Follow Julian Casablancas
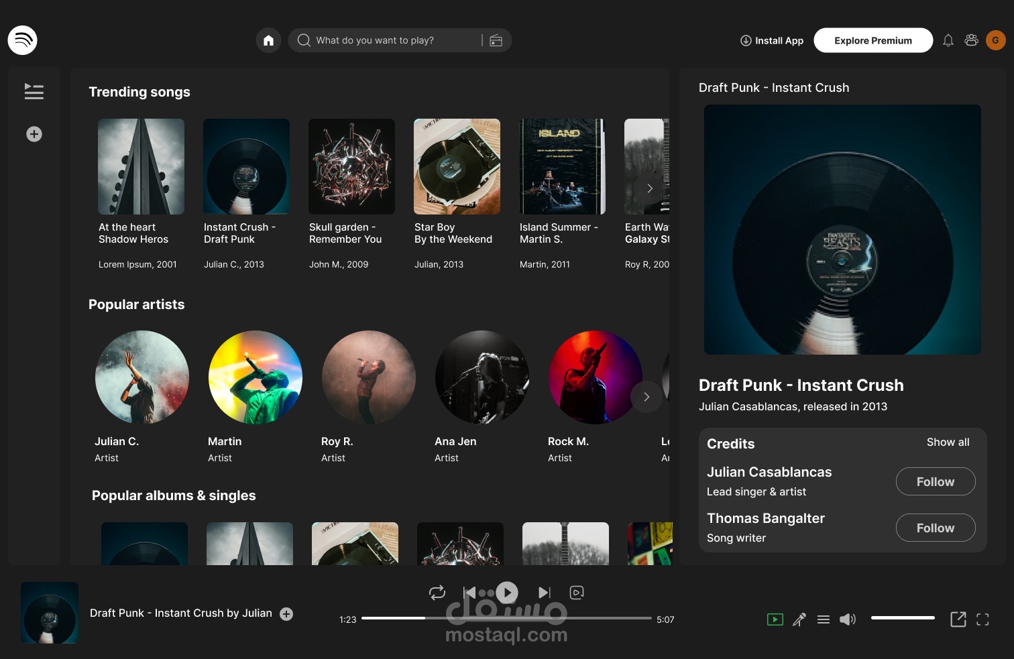Screen dimensions: 1014x659 pyautogui.click(x=936, y=481)
